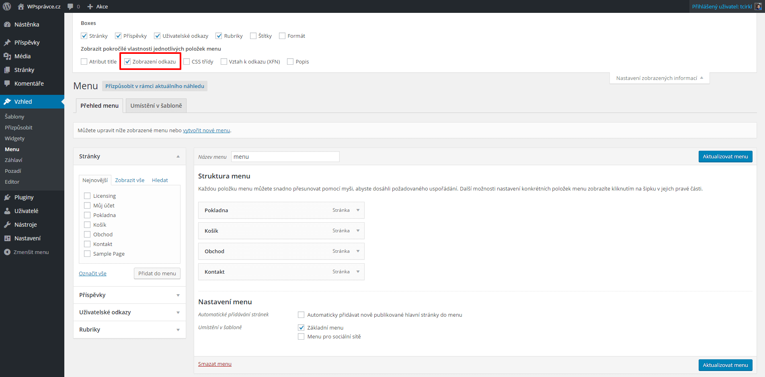Click the Název menu input field

coord(285,157)
